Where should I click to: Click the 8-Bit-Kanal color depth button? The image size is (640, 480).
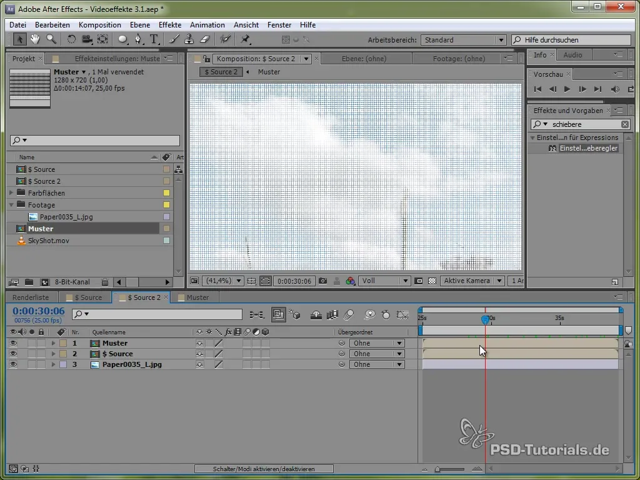pos(72,282)
